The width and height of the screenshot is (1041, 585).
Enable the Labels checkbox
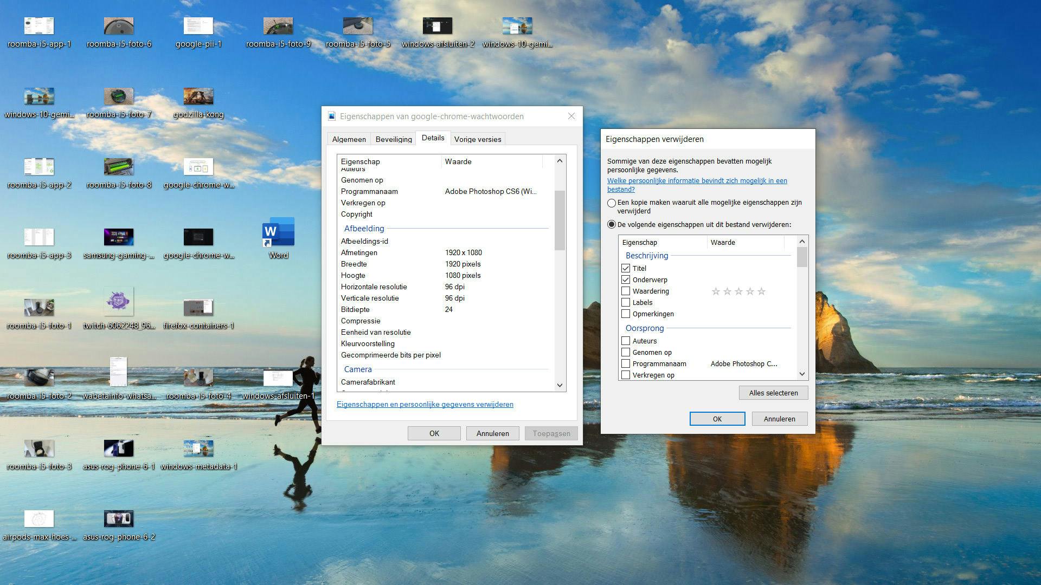click(626, 302)
